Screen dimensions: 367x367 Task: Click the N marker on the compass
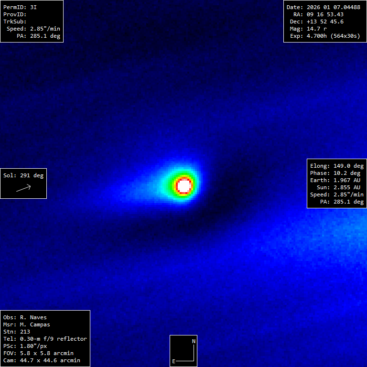click(194, 341)
